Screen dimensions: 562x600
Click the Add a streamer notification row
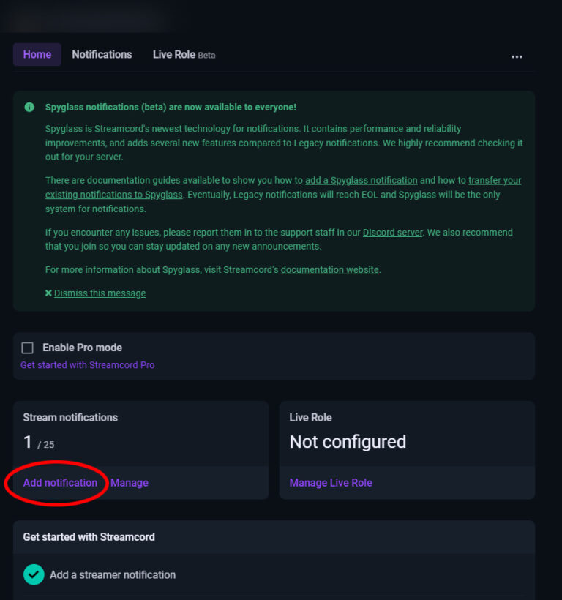tap(112, 575)
